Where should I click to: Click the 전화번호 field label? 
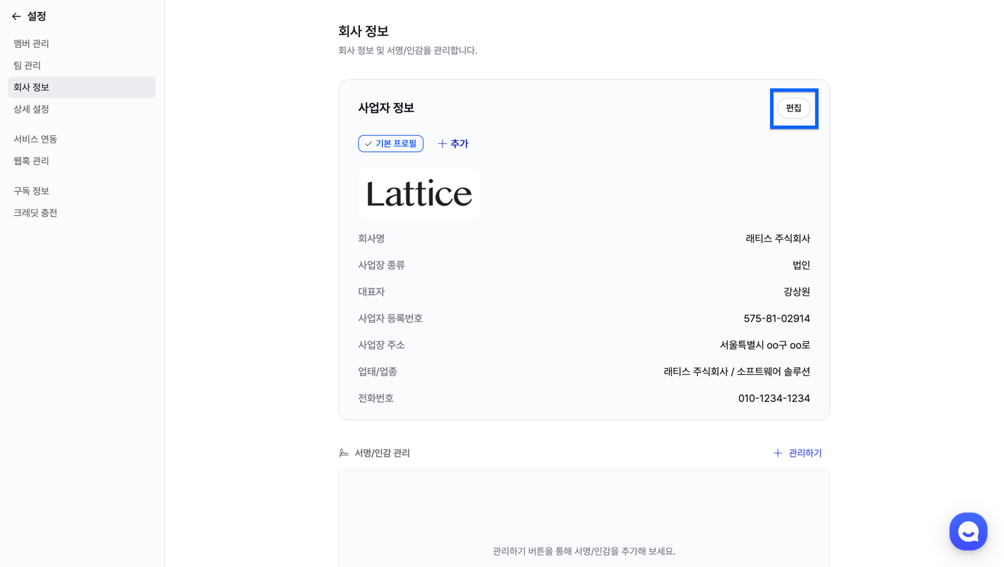pyautogui.click(x=376, y=398)
